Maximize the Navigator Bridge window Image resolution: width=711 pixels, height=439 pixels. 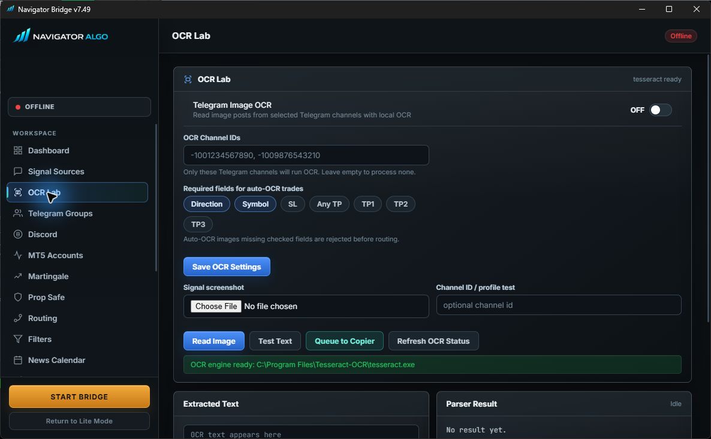(x=669, y=9)
